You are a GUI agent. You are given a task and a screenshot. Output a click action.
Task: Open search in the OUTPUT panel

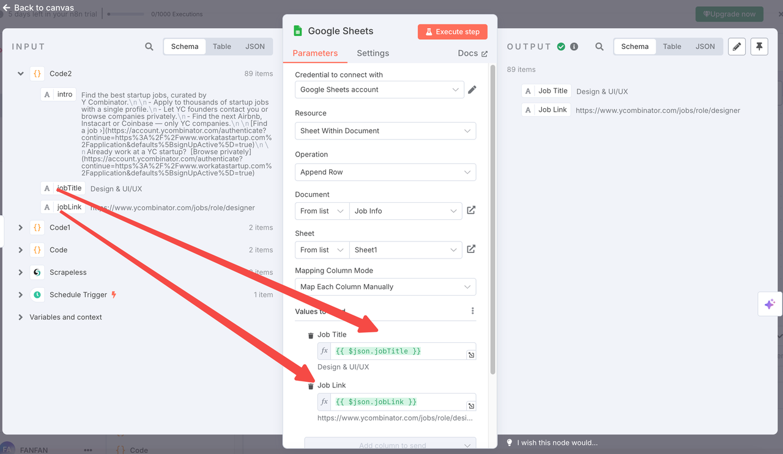click(x=599, y=46)
